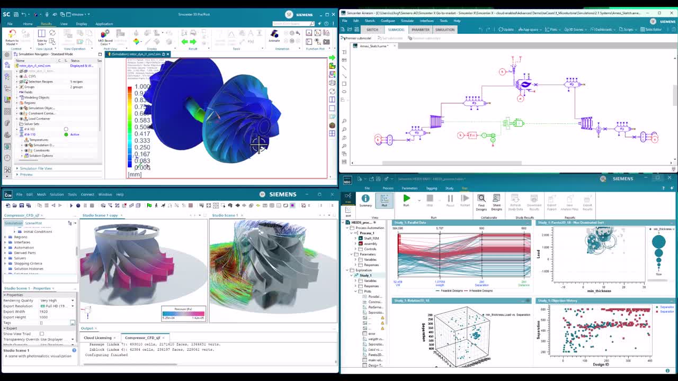This screenshot has height=381, width=678.
Task: Click Pause icon in HEEDS Run group
Action: [x=450, y=200]
